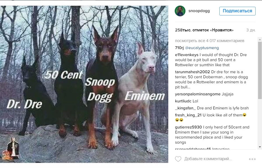
Task: Click the Подписаться follow button
Action: 237,11
